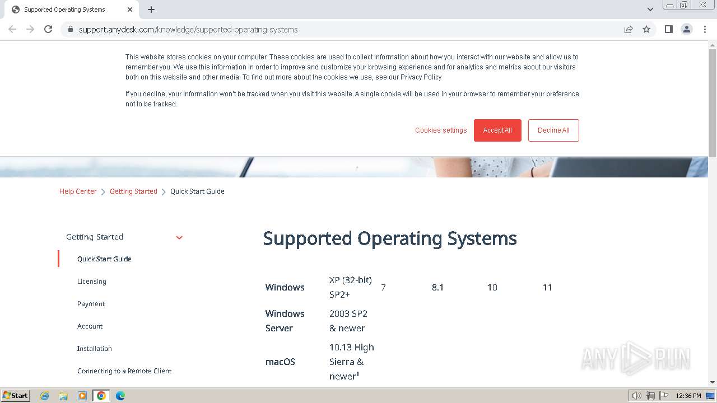Image resolution: width=717 pixels, height=403 pixels.
Task: Click the Windows 8.1 cell
Action: tap(437, 287)
